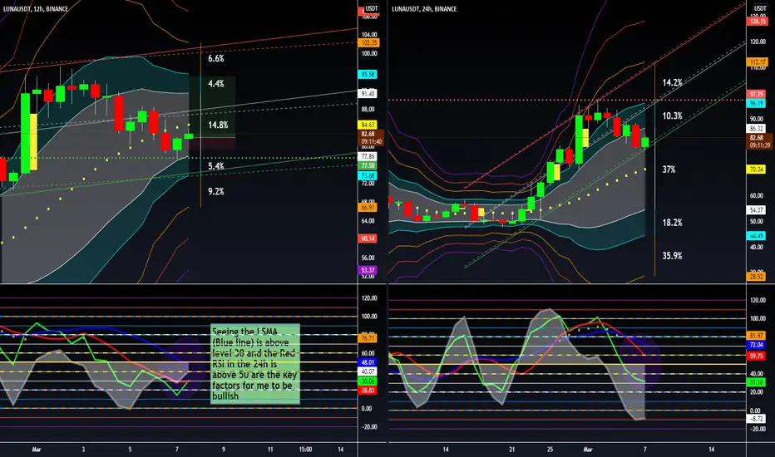Click the 5.4% label on the 12h chart
This screenshot has height=457, width=775.
(x=216, y=166)
